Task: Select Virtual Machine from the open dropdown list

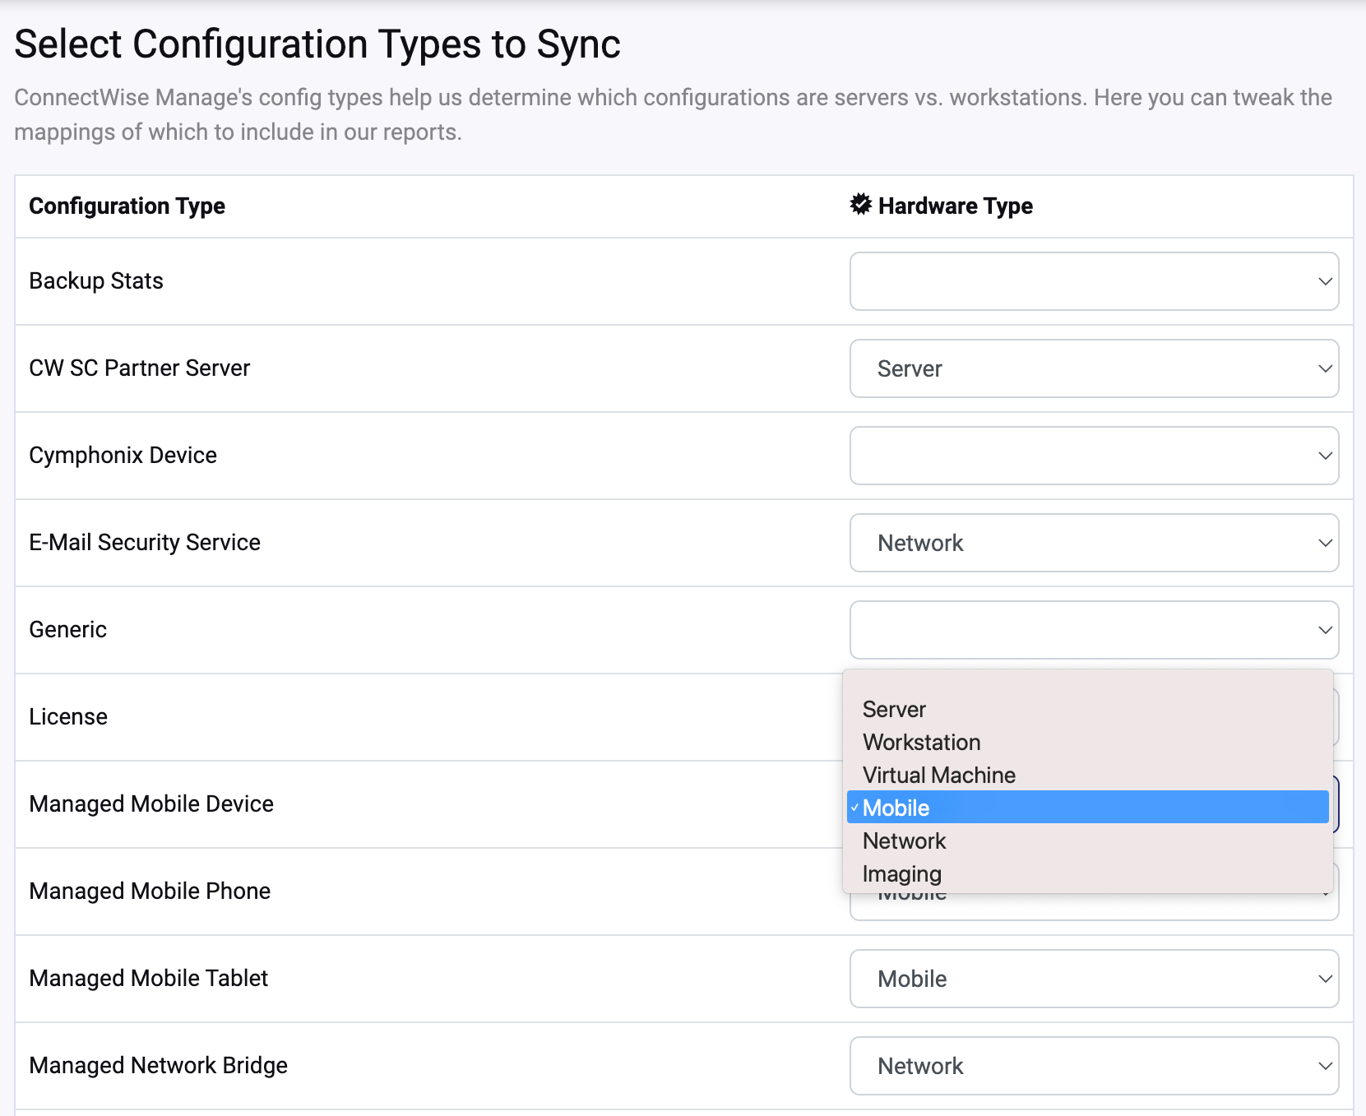Action: pyautogui.click(x=938, y=775)
